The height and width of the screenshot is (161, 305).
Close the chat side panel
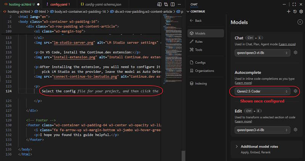[301, 4]
